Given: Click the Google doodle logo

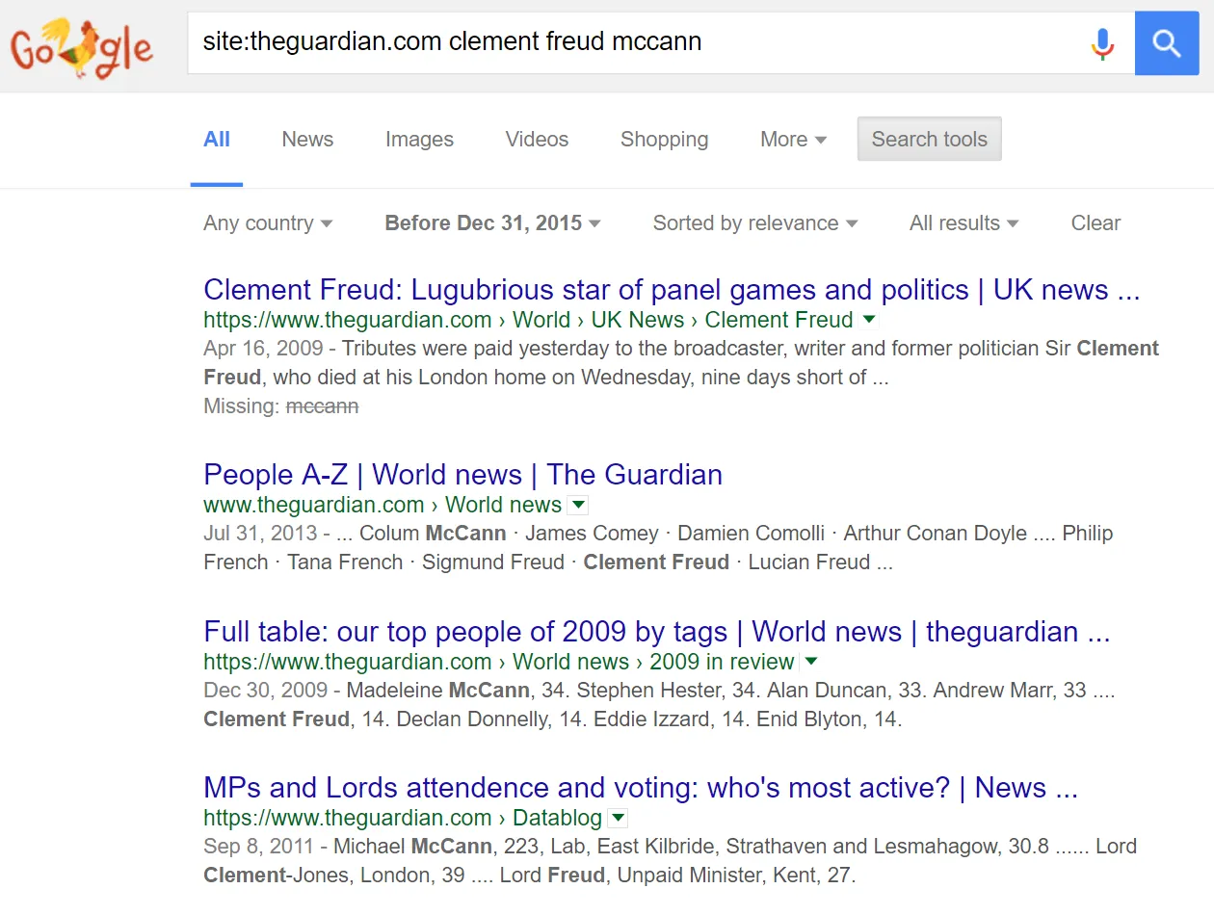Looking at the screenshot, I should coord(81,47).
